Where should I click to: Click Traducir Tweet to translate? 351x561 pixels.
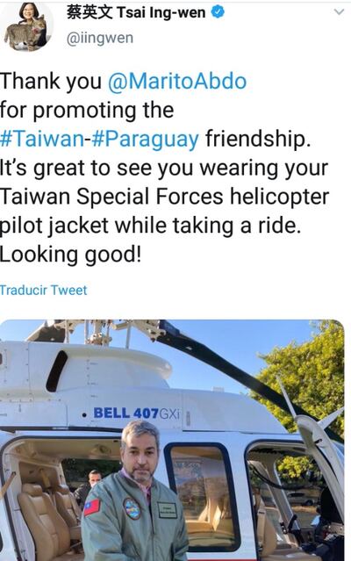[43, 290]
